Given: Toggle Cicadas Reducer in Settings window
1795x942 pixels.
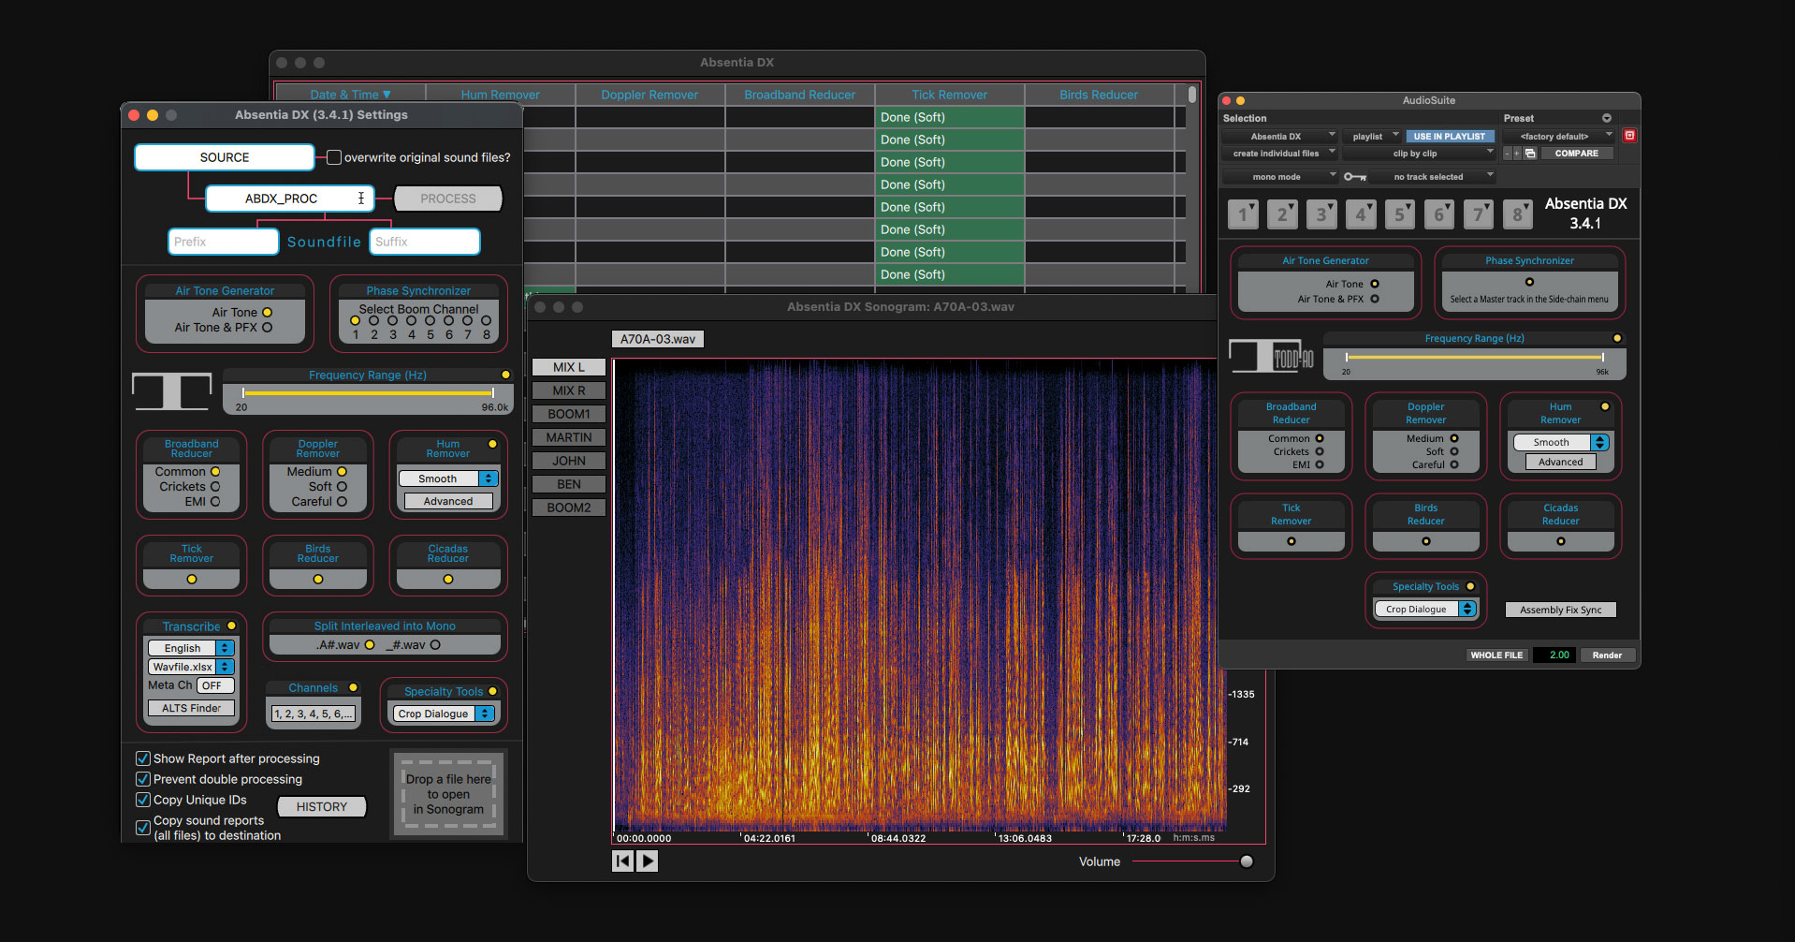Looking at the screenshot, I should pyautogui.click(x=448, y=580).
